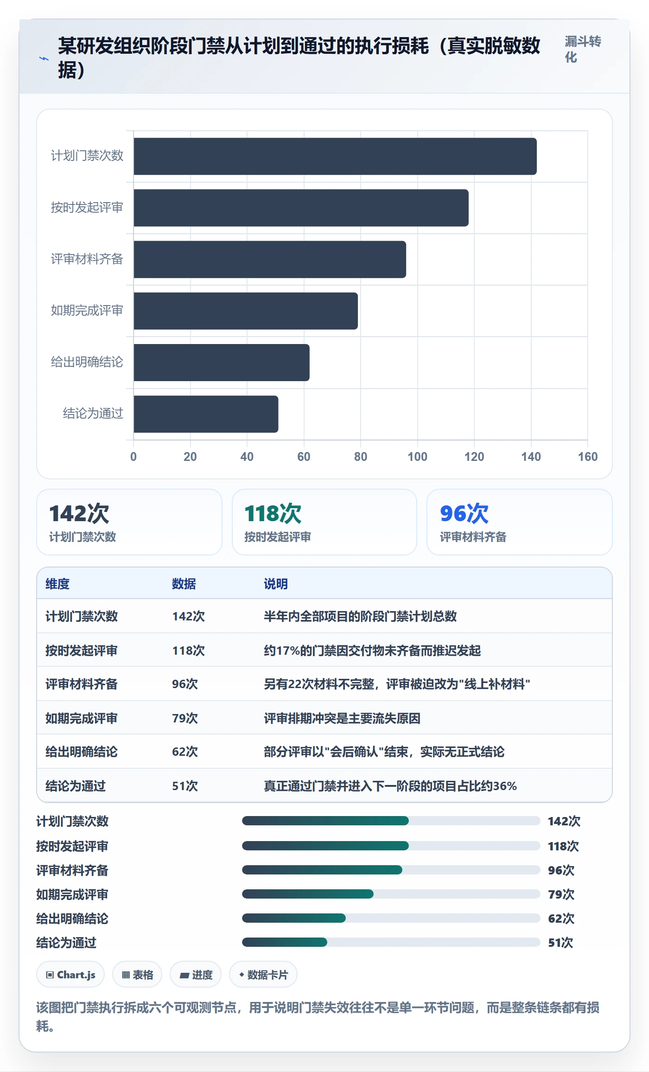Click the 给出明确结论 chart bar
The height and width of the screenshot is (1072, 649).
pyautogui.click(x=222, y=362)
